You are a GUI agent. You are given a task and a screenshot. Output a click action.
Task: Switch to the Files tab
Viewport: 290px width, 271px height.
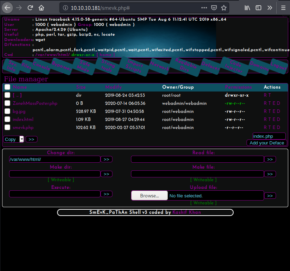click(x=27, y=65)
